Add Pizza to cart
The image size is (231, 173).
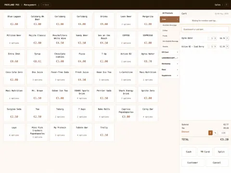click(82, 58)
